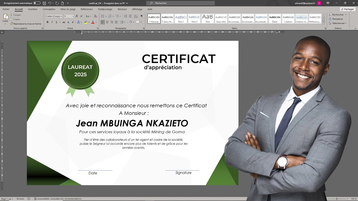358x201 pixels.
Task: Switch to the Conception tab
Action: (x=49, y=9)
